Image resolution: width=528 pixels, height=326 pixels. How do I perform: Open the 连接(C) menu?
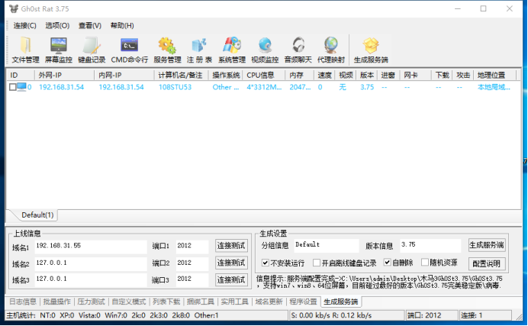coord(25,26)
